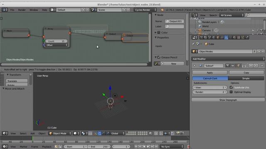Screen dimensions: 266x149
Task: Open the 3D view Select menu
Action: [23, 133]
